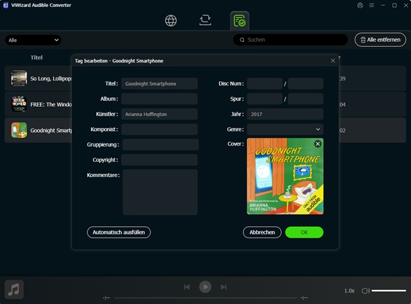
Task: Click the first Spur track field
Action: [x=265, y=99]
